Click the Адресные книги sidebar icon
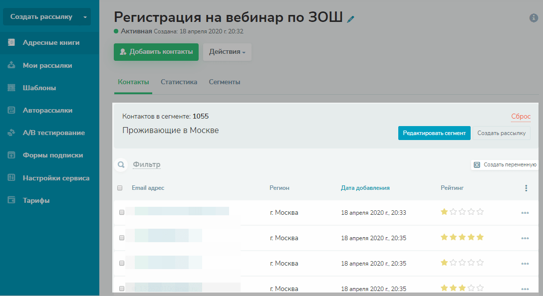Screen dimensions: 543x296 pyautogui.click(x=11, y=43)
